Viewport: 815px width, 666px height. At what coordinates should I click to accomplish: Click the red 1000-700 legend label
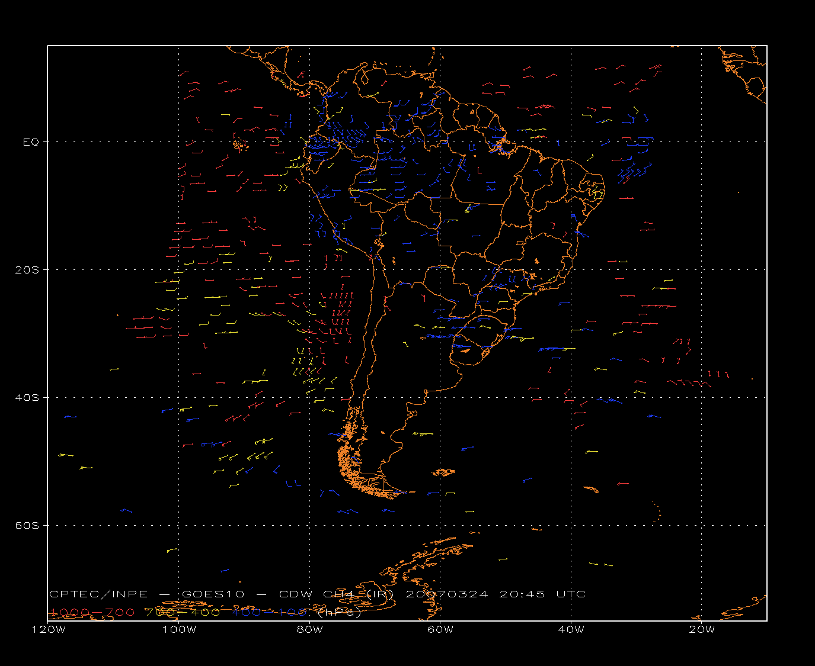click(92, 612)
